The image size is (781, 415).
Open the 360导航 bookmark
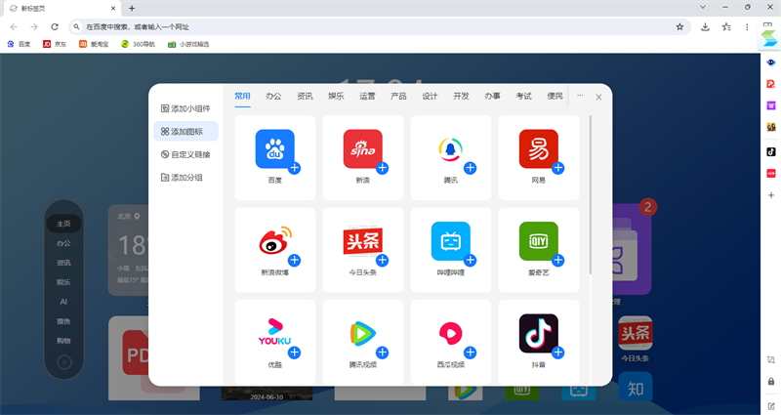[138, 44]
